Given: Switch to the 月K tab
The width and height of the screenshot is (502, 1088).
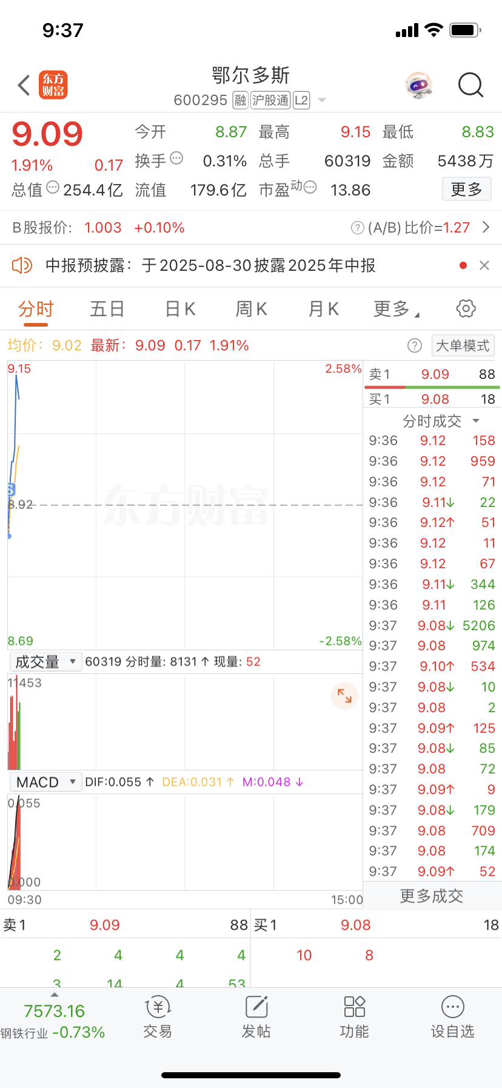Looking at the screenshot, I should click(x=324, y=309).
